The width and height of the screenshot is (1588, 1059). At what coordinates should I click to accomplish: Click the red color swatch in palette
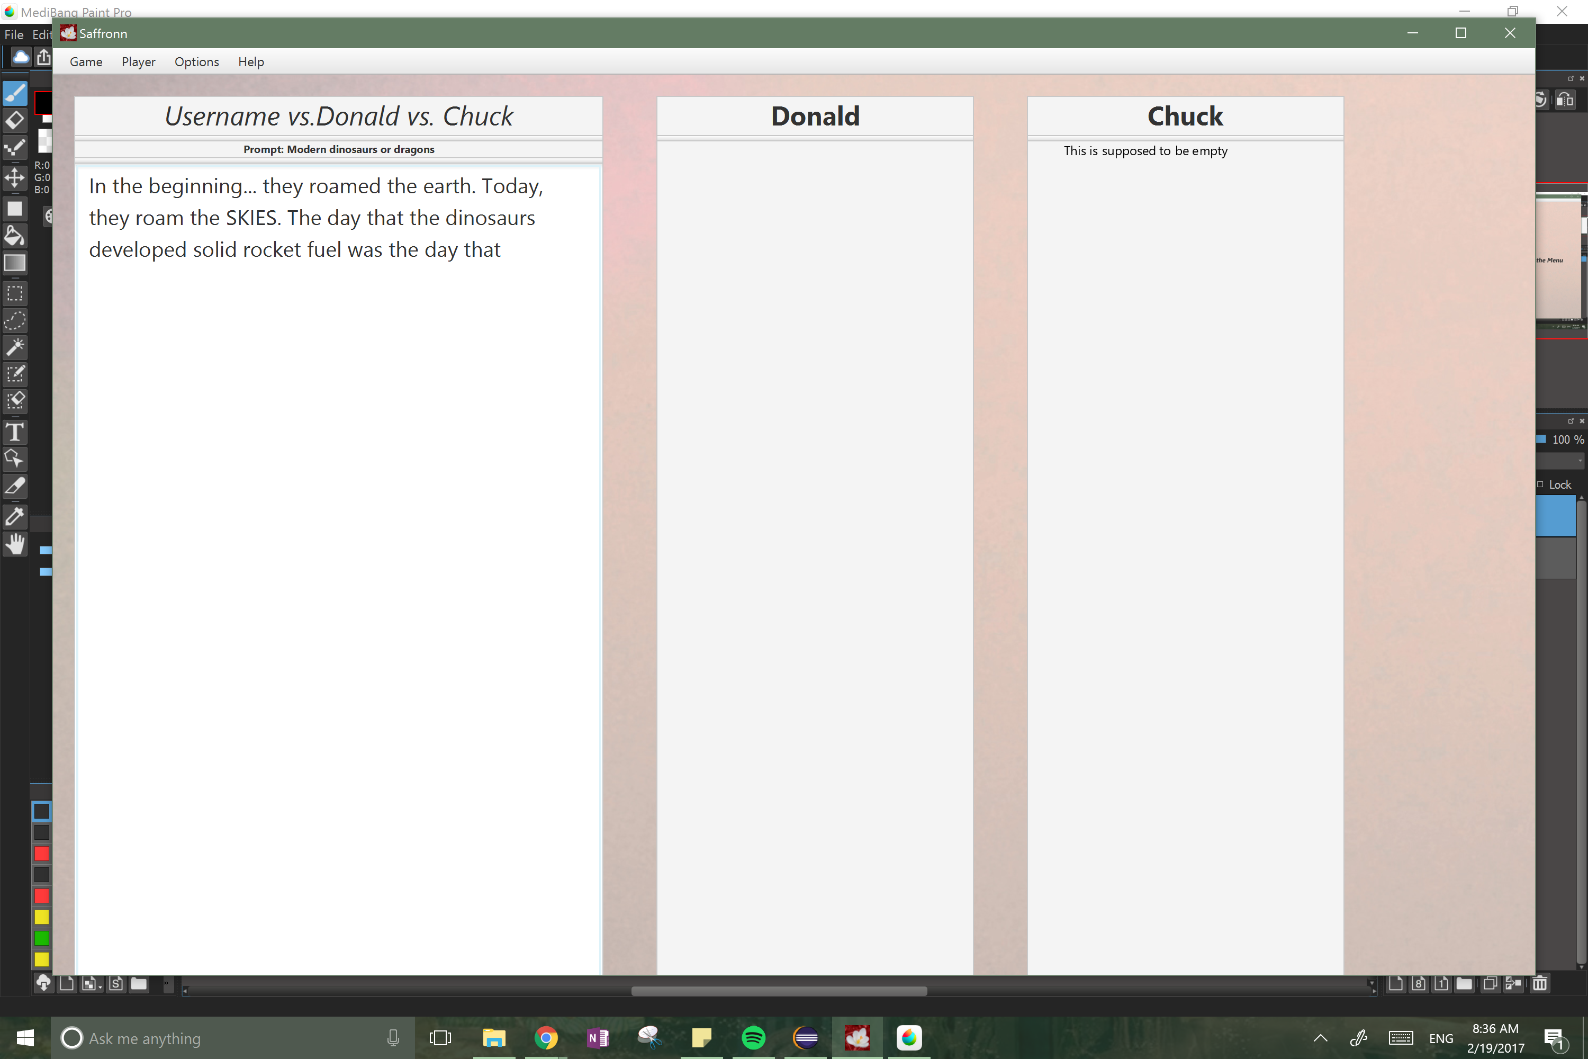(42, 854)
